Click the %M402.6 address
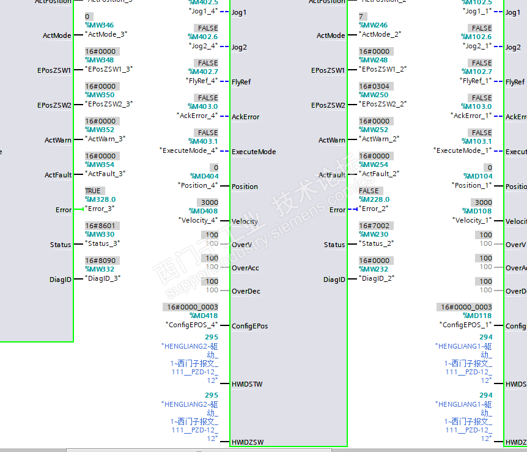This screenshot has width=527, height=452. click(202, 37)
